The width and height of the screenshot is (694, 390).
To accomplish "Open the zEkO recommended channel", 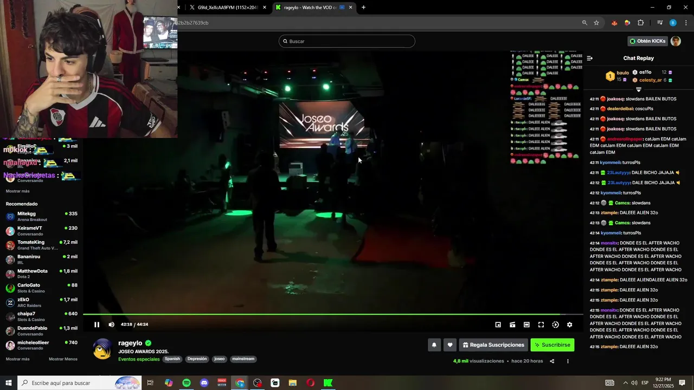I will pyautogui.click(x=41, y=302).
